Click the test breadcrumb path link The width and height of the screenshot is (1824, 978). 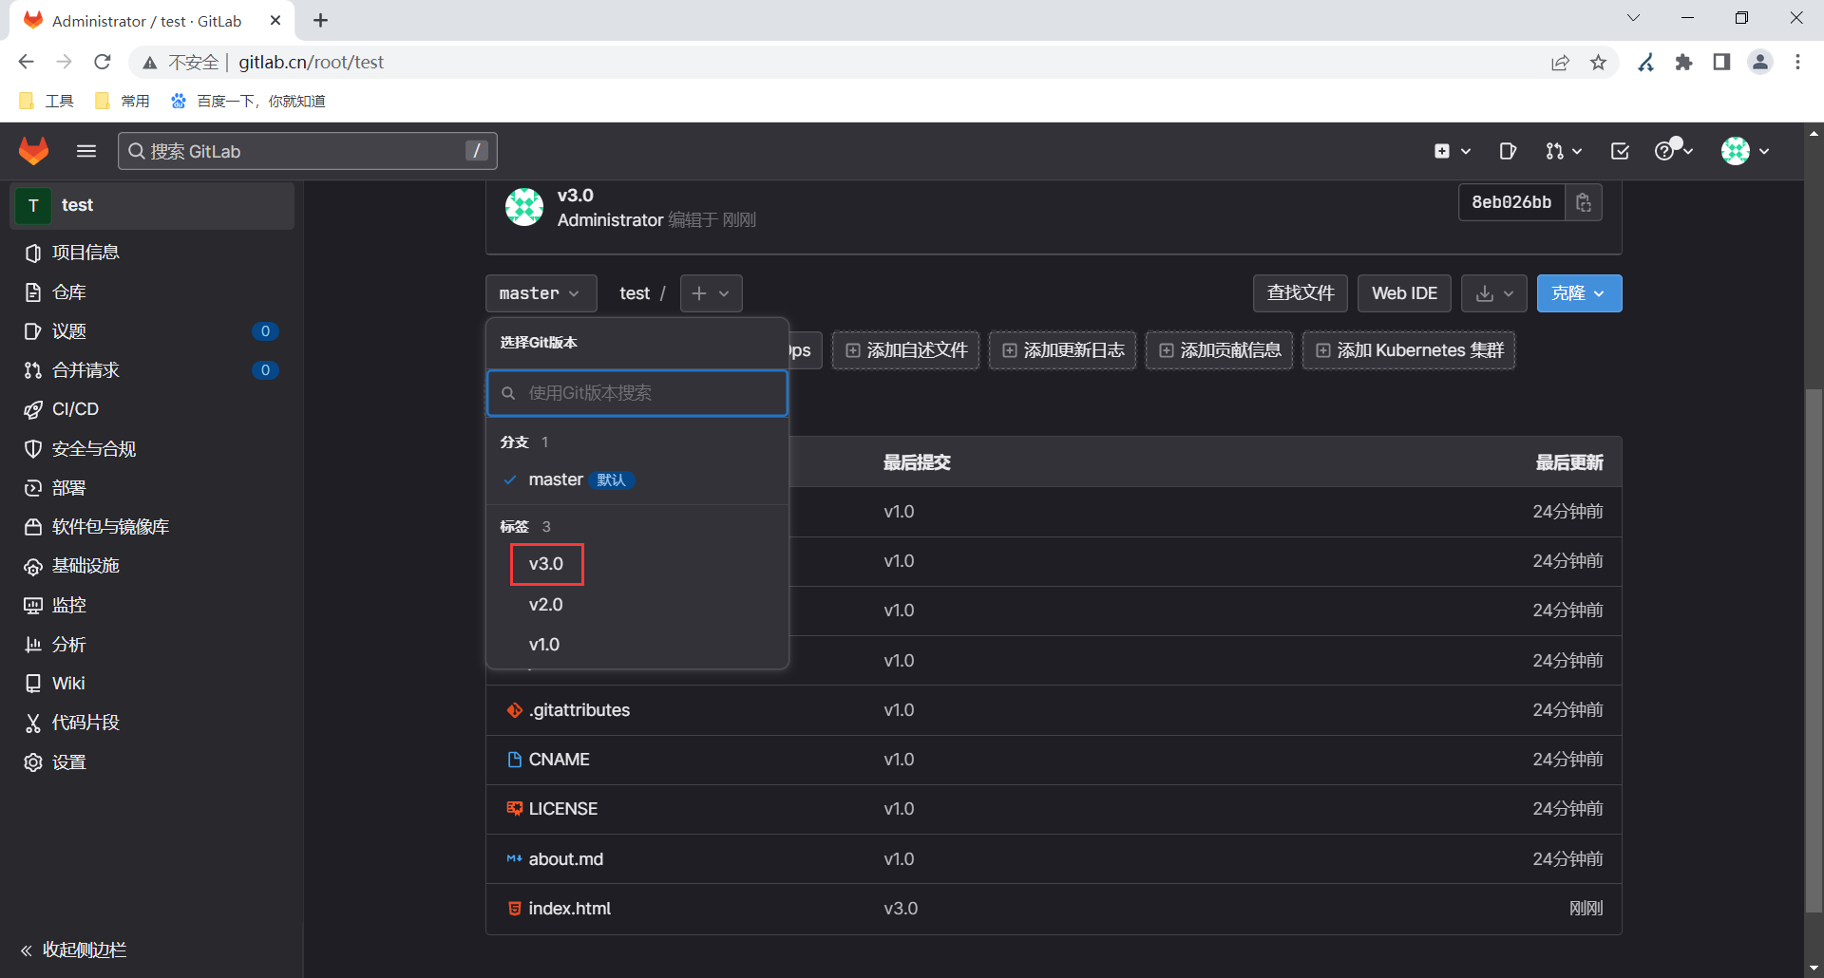pos(635,293)
